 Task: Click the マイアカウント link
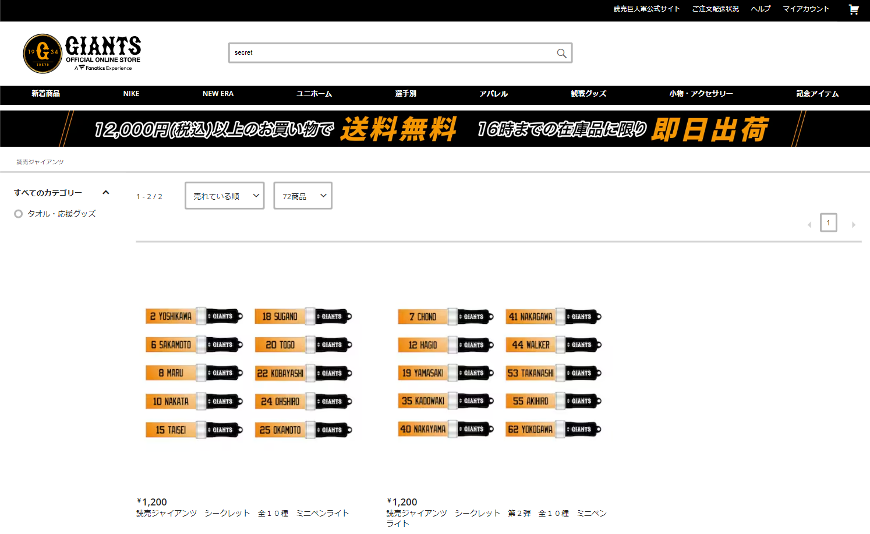[x=805, y=9]
